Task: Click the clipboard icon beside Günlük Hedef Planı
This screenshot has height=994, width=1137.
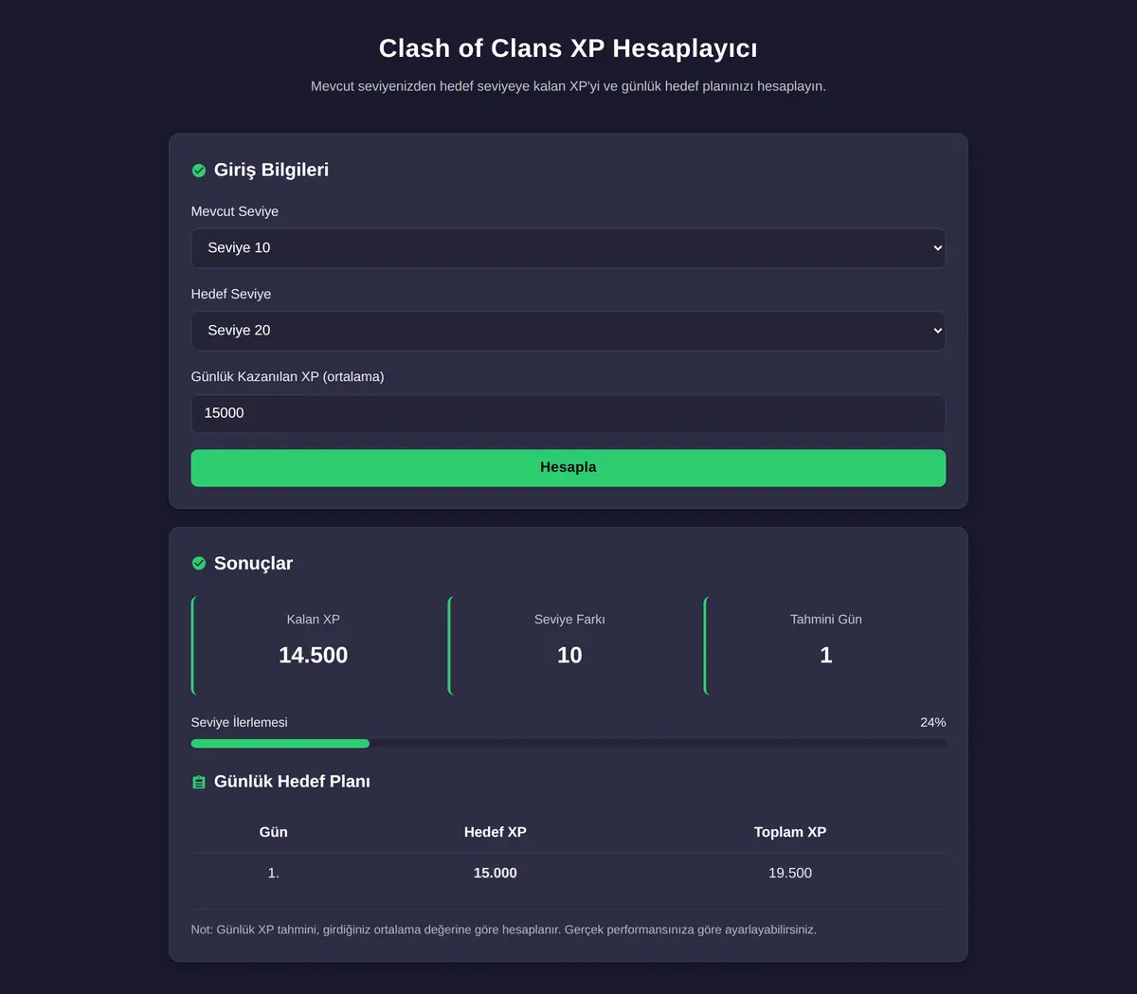Action: click(x=199, y=783)
